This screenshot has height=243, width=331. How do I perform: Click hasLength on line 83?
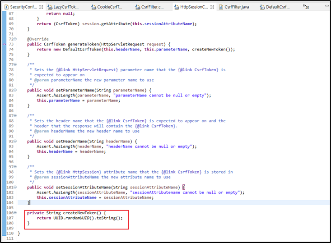[64, 95]
